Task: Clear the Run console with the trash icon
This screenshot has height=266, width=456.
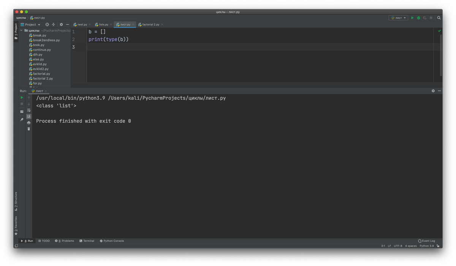Action: click(29, 129)
